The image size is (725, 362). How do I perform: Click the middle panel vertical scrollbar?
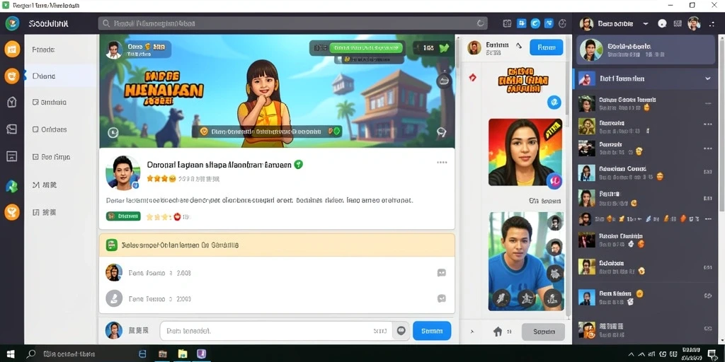(567, 76)
